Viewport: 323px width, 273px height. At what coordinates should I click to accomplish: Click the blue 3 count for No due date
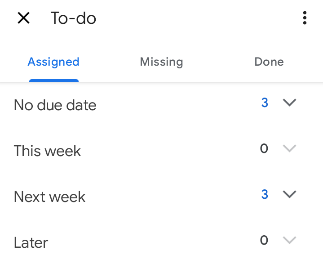tap(265, 103)
